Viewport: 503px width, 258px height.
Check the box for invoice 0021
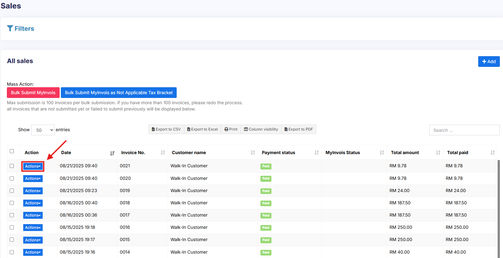click(x=12, y=166)
